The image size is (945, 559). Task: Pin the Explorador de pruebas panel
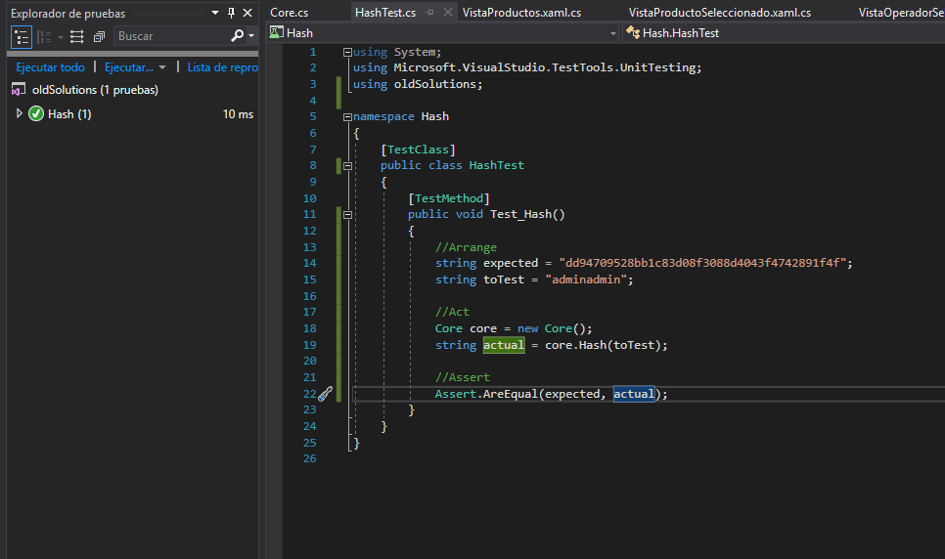pyautogui.click(x=231, y=13)
